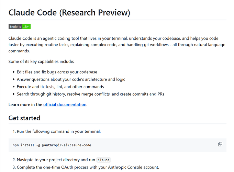Click the npm install command text

[52, 145]
